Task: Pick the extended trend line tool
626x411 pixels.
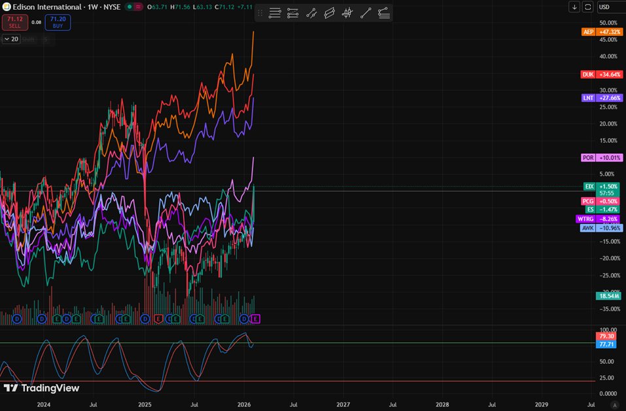Action: point(311,13)
